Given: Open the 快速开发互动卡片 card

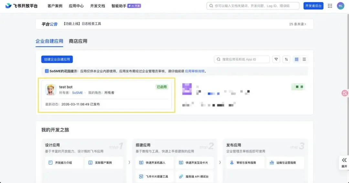Looking at the screenshot, I should coord(195,163).
